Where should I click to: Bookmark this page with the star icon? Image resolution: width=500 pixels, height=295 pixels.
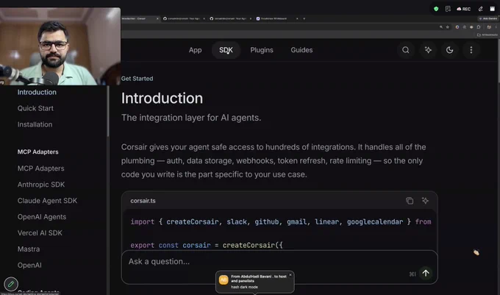click(447, 27)
